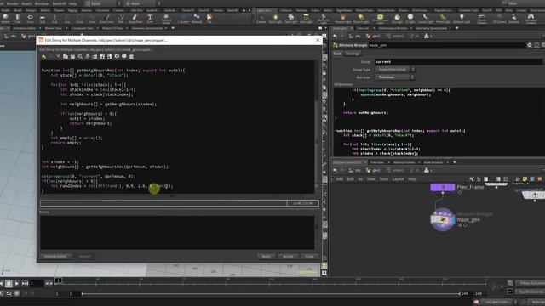
Task: Click the Apply button in string editor
Action: click(267, 256)
